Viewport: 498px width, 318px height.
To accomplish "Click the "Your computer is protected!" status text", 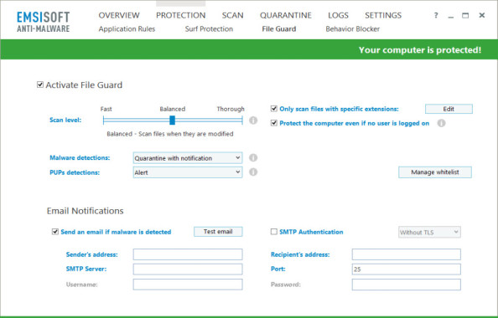I will 420,50.
